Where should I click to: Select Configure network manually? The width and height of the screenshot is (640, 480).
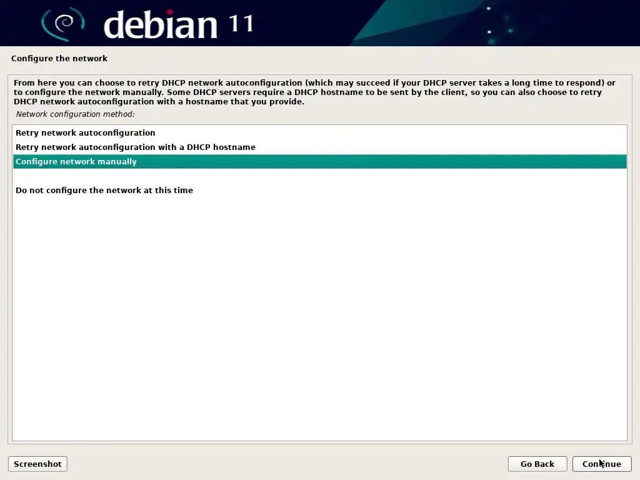tap(319, 162)
